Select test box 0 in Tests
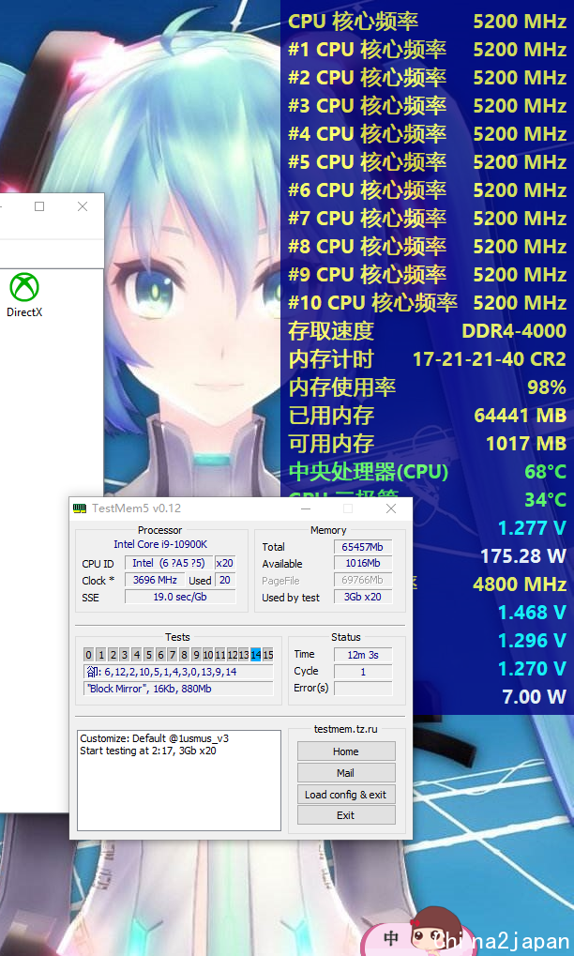 [x=88, y=655]
